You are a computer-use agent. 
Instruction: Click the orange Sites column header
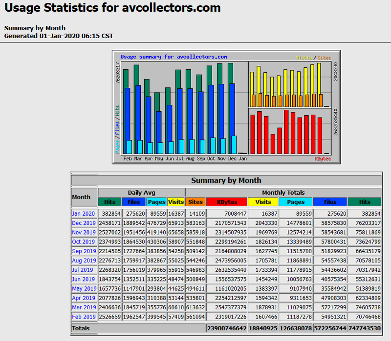[x=195, y=202]
